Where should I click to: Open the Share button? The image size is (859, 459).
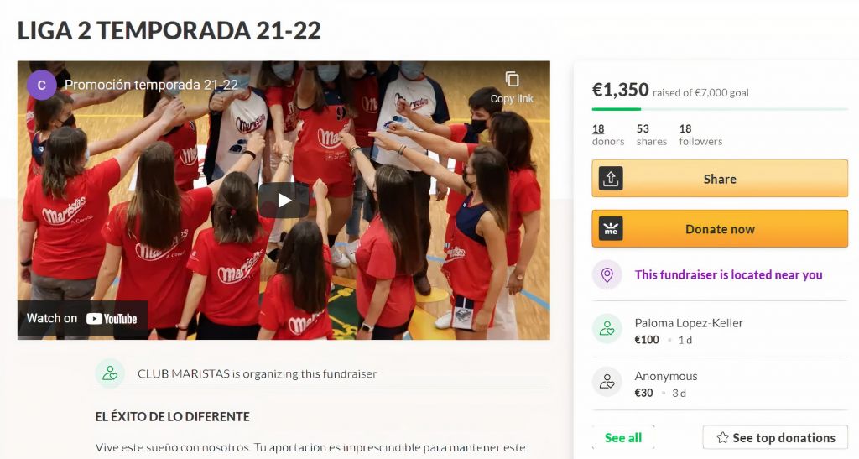719,179
